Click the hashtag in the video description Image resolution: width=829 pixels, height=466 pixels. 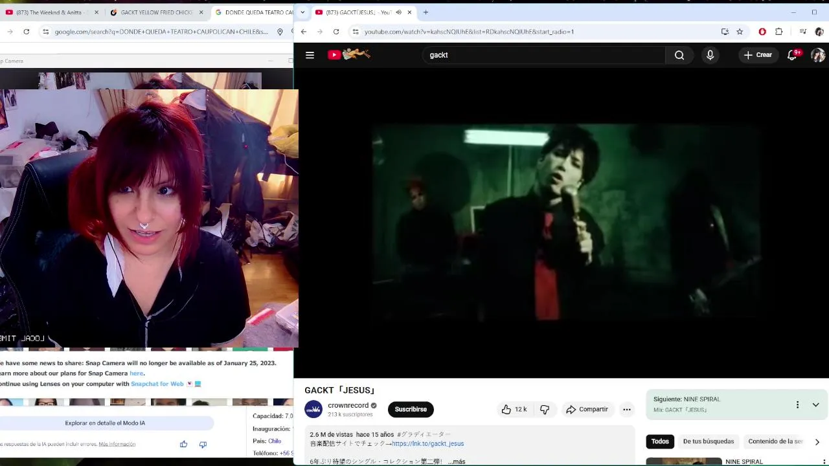424,434
